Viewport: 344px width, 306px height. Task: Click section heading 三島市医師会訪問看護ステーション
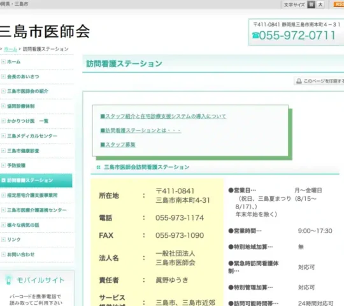tap(147, 167)
